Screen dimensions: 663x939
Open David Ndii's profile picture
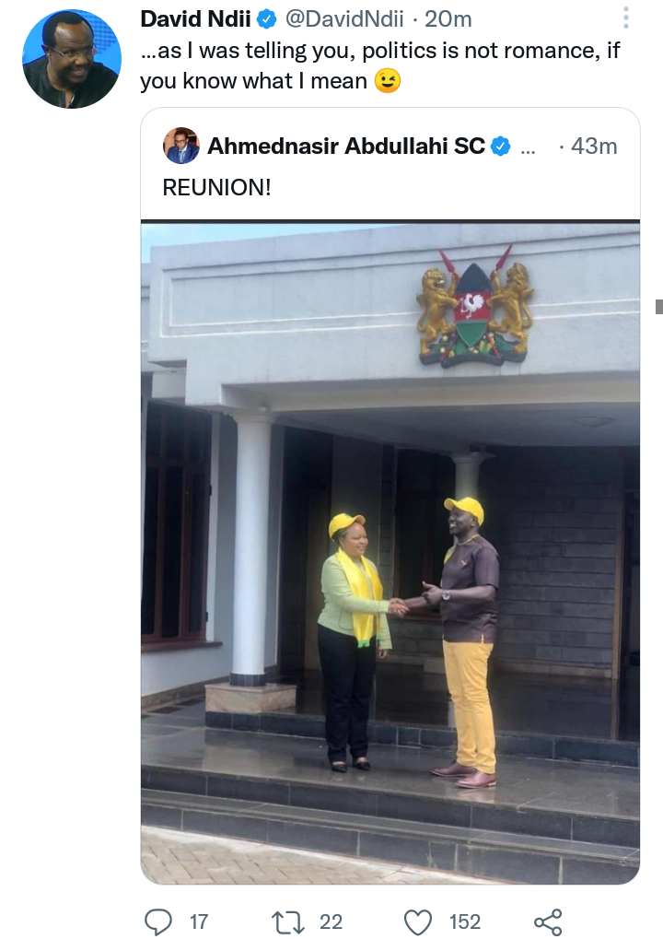[72, 59]
